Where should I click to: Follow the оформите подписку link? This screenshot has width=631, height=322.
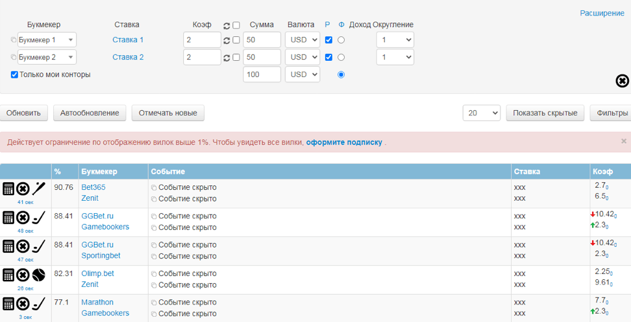point(344,142)
